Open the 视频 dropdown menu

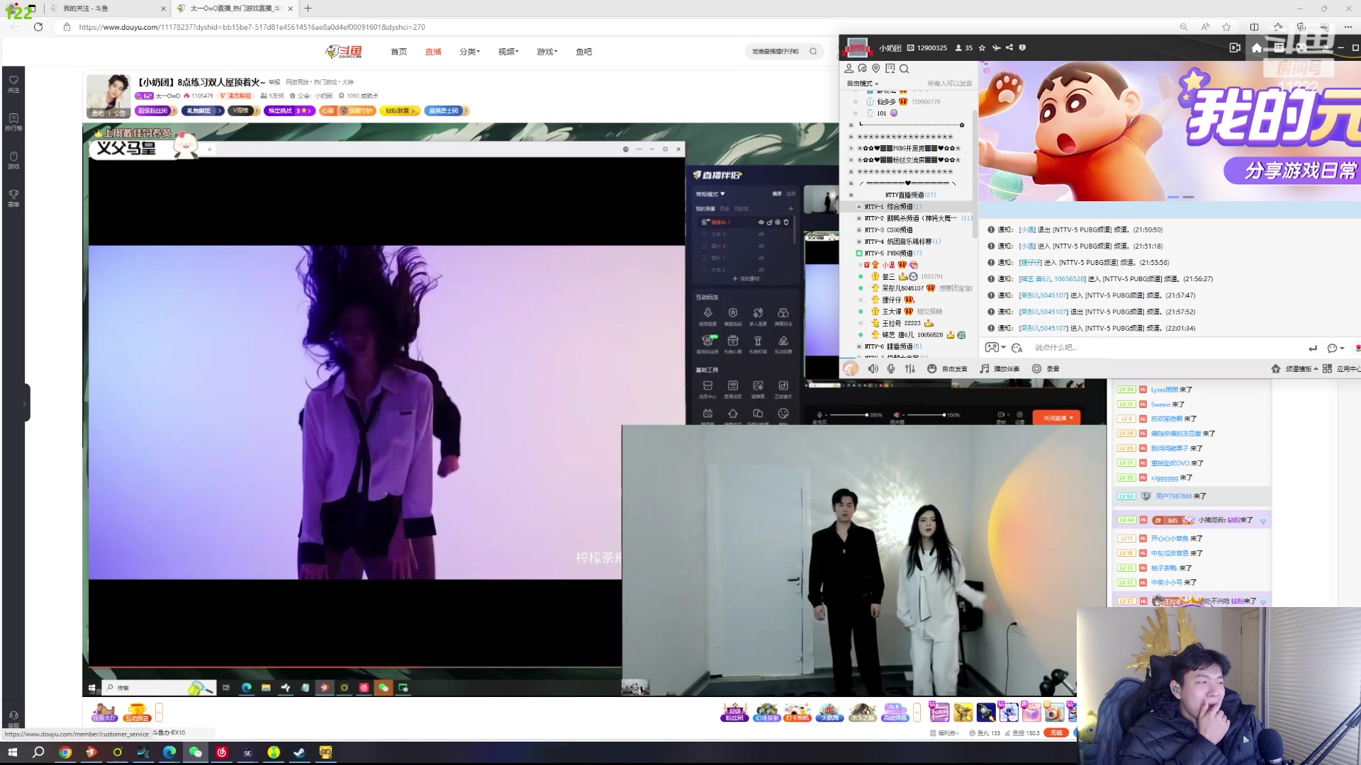508,52
